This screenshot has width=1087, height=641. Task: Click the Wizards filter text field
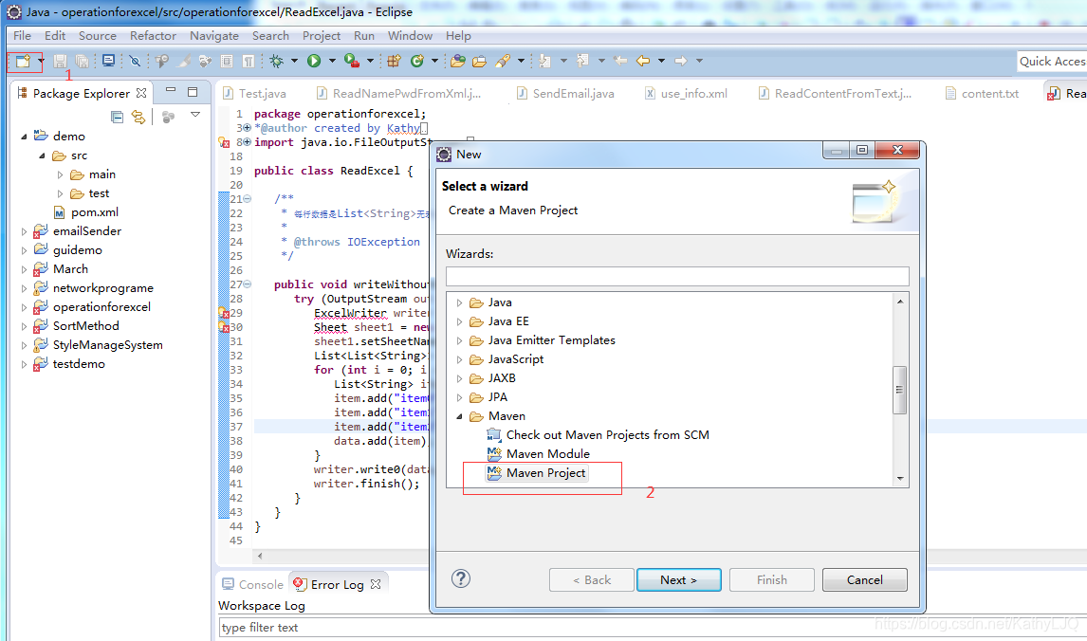677,277
